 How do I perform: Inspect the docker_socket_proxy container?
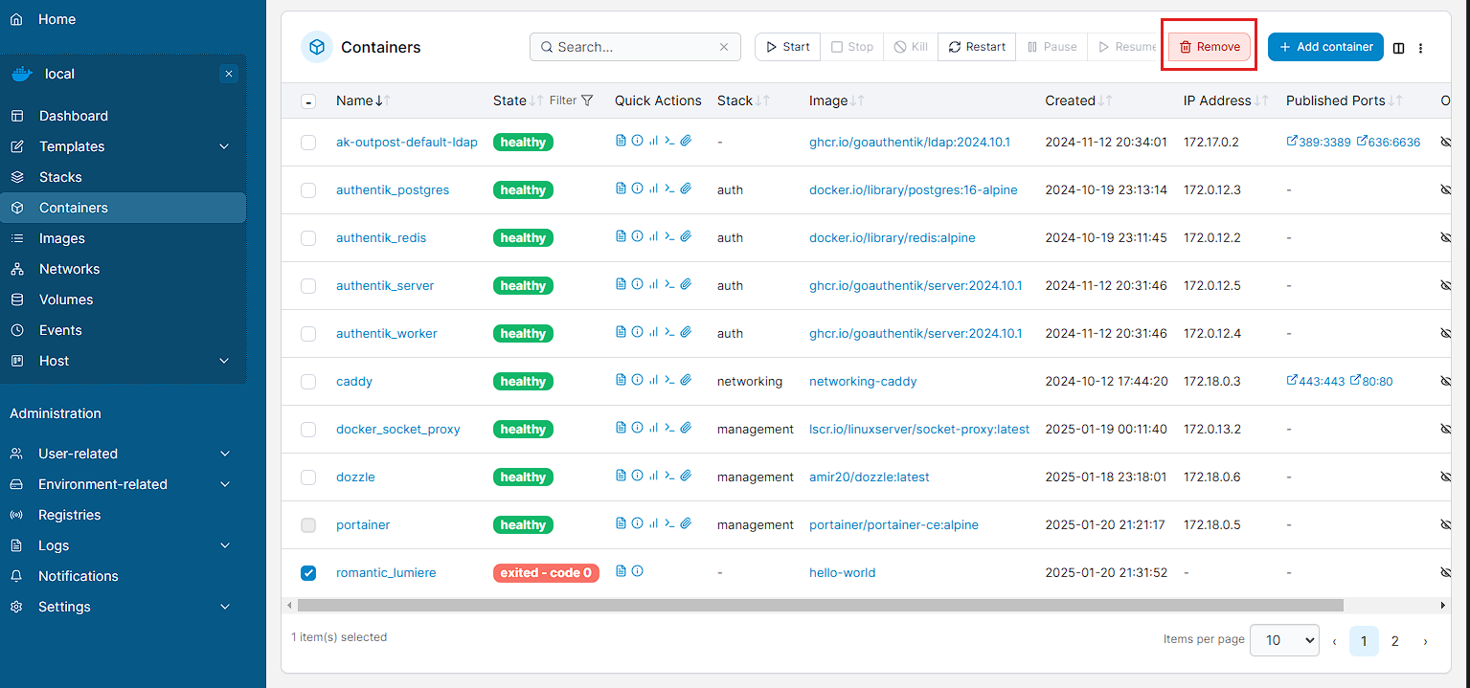(637, 428)
